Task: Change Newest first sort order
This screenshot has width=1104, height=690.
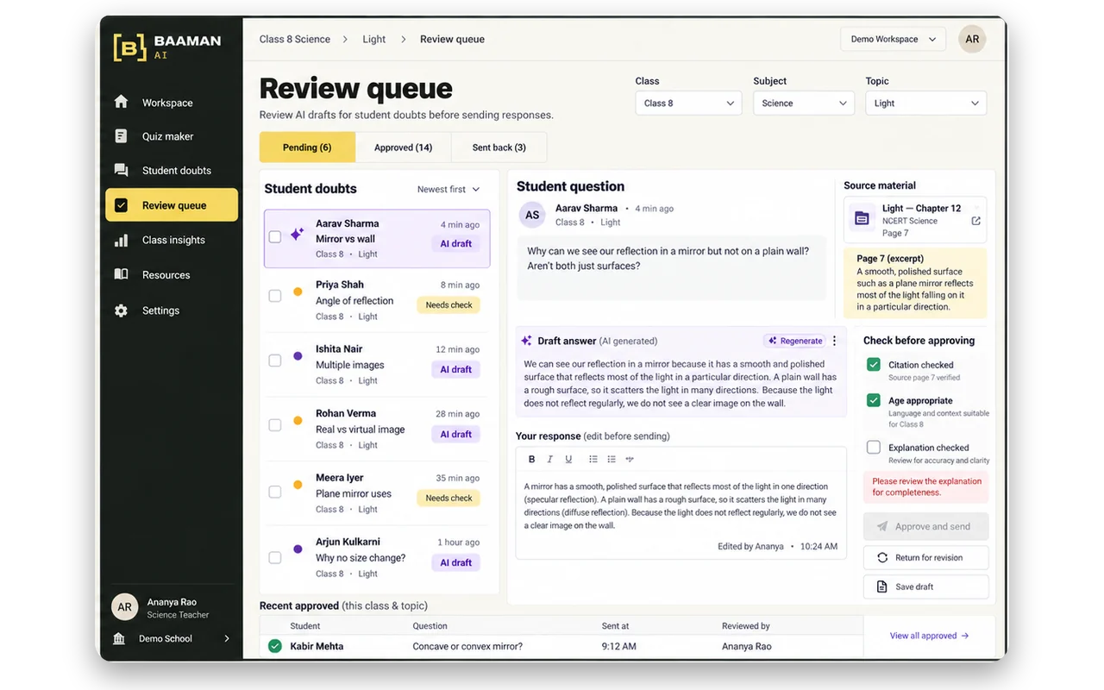Action: pos(448,189)
